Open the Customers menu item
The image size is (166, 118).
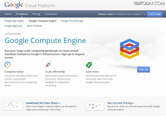[x=51, y=14]
